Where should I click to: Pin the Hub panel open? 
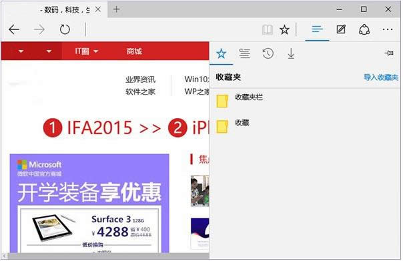(389, 53)
